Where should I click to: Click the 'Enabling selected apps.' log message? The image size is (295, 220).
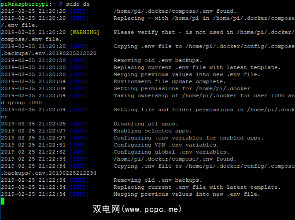152,131
